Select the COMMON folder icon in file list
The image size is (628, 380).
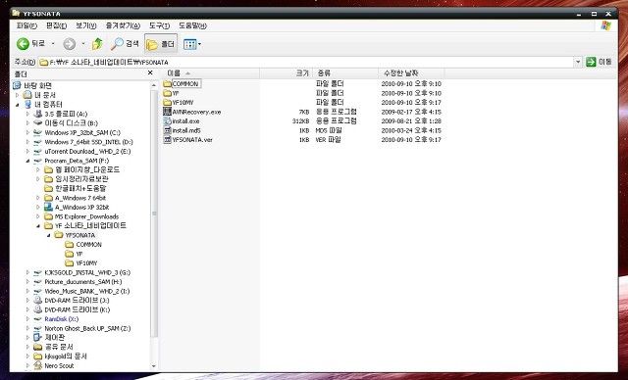(168, 84)
